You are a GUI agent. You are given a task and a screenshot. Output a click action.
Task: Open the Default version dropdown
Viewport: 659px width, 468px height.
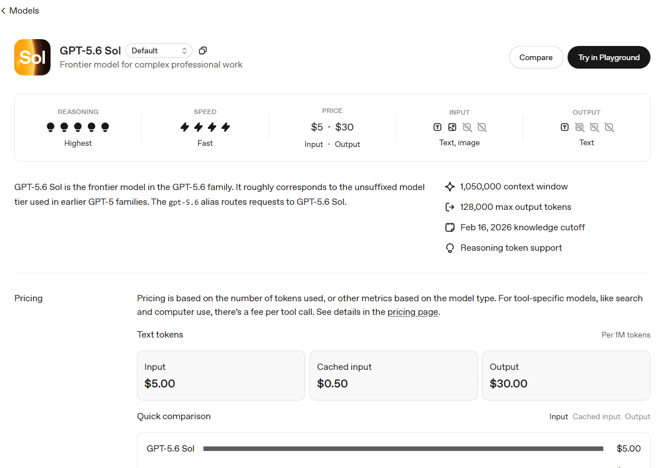159,51
